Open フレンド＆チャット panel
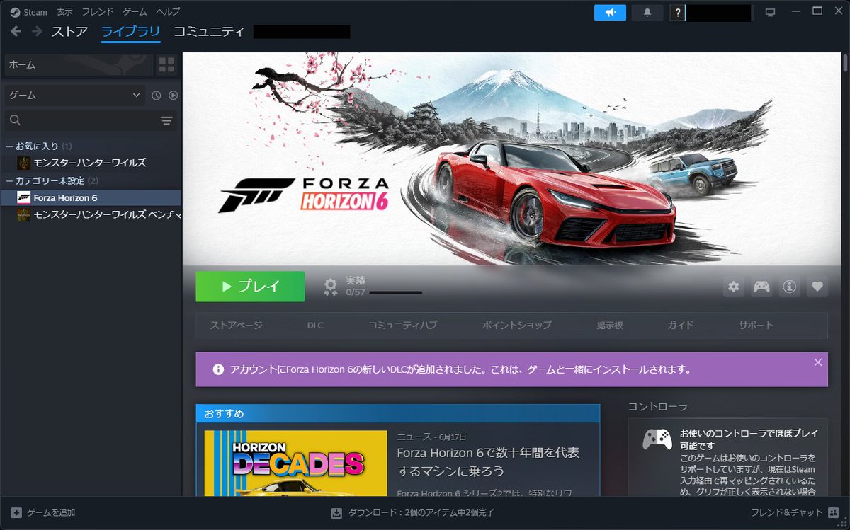The height and width of the screenshot is (530, 850). click(x=786, y=512)
